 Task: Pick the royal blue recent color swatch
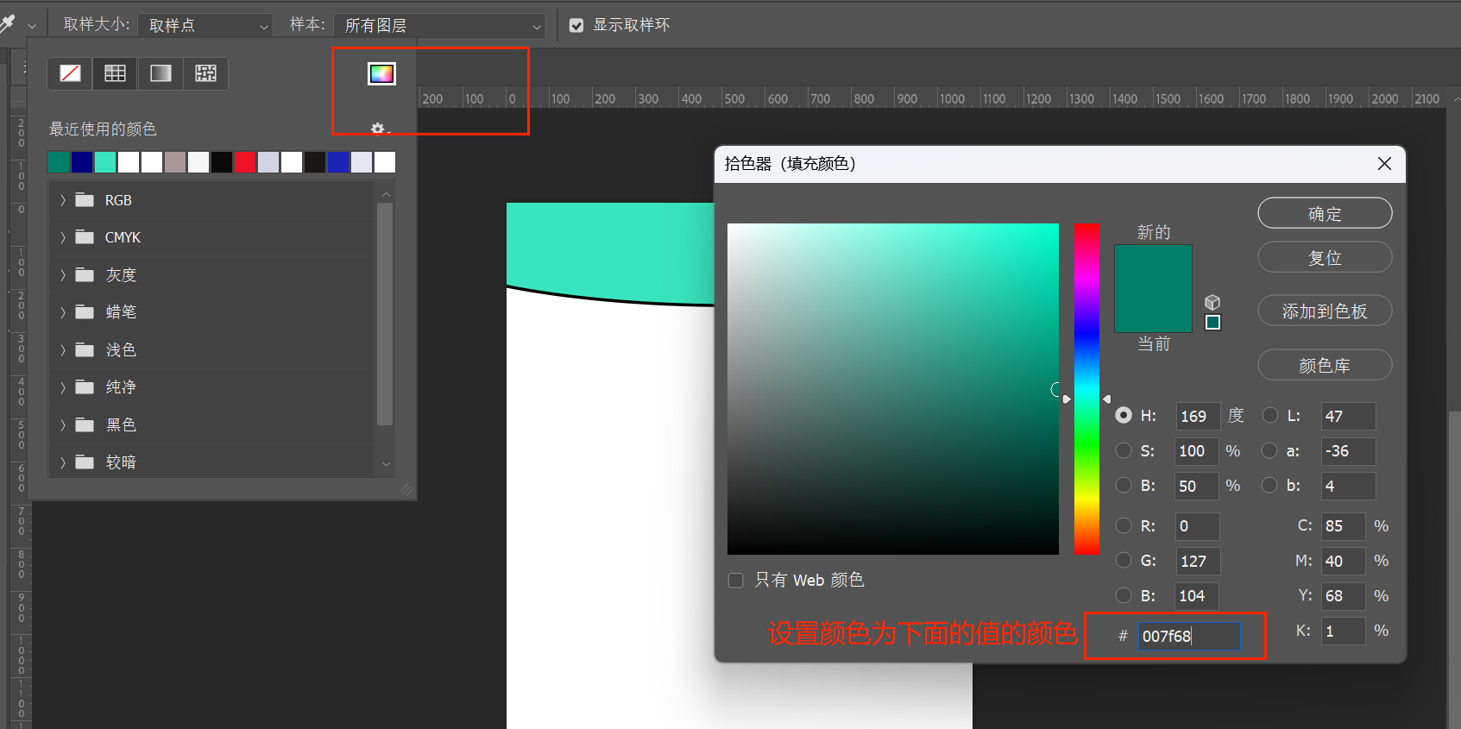338,162
